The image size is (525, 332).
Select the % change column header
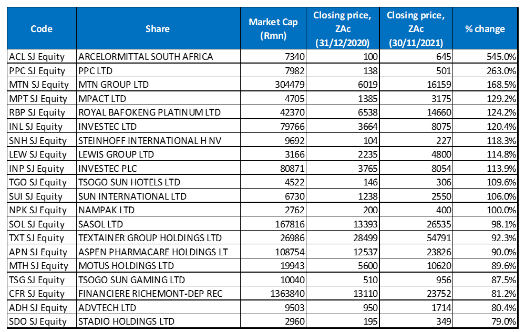pos(485,28)
